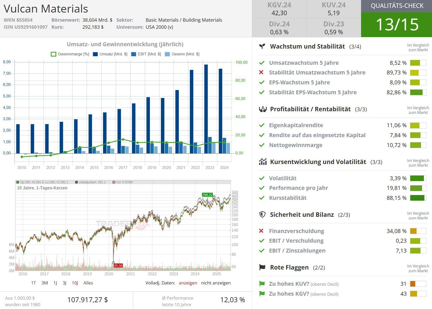Image resolution: width=432 pixels, height=309 pixels.
Task: Click the green checkmark next to Nettogewinnmarge
Action: tap(262, 145)
